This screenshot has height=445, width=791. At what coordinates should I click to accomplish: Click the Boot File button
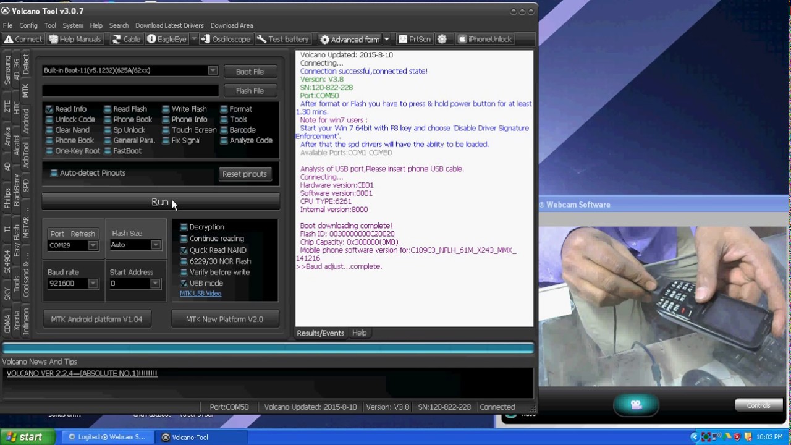[x=250, y=72]
